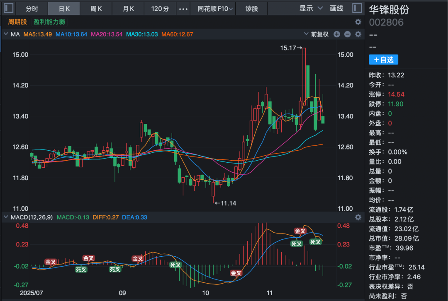Open tag row settings gear icon
The width and height of the screenshot is (448, 301).
(x=358, y=22)
